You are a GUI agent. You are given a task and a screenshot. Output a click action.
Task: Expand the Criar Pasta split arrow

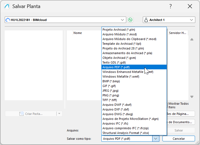coord(59,114)
